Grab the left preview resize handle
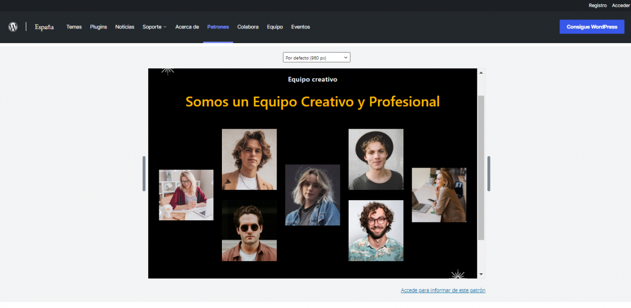631x308 pixels. click(144, 173)
